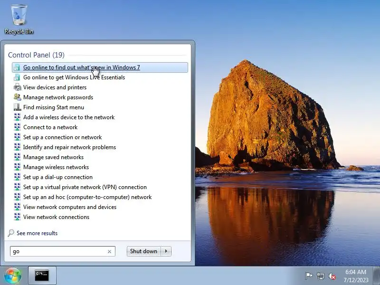Click the Action Center flag tray icon
Image resolution: width=380 pixels, height=285 pixels.
point(308,276)
